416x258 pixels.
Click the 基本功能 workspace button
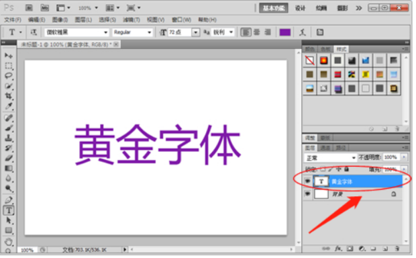[x=274, y=8]
